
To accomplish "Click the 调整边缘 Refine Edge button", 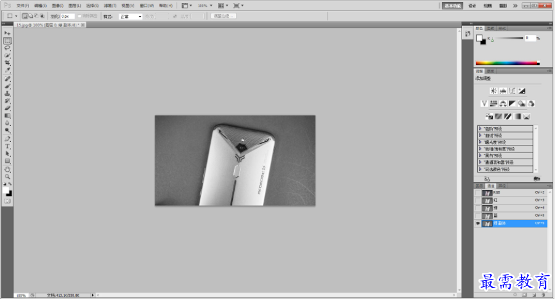I will pos(224,16).
